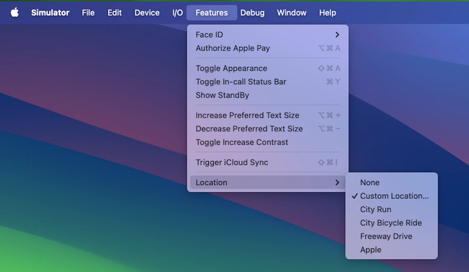Open the Debug menu
The image size is (469, 272).
[252, 12]
